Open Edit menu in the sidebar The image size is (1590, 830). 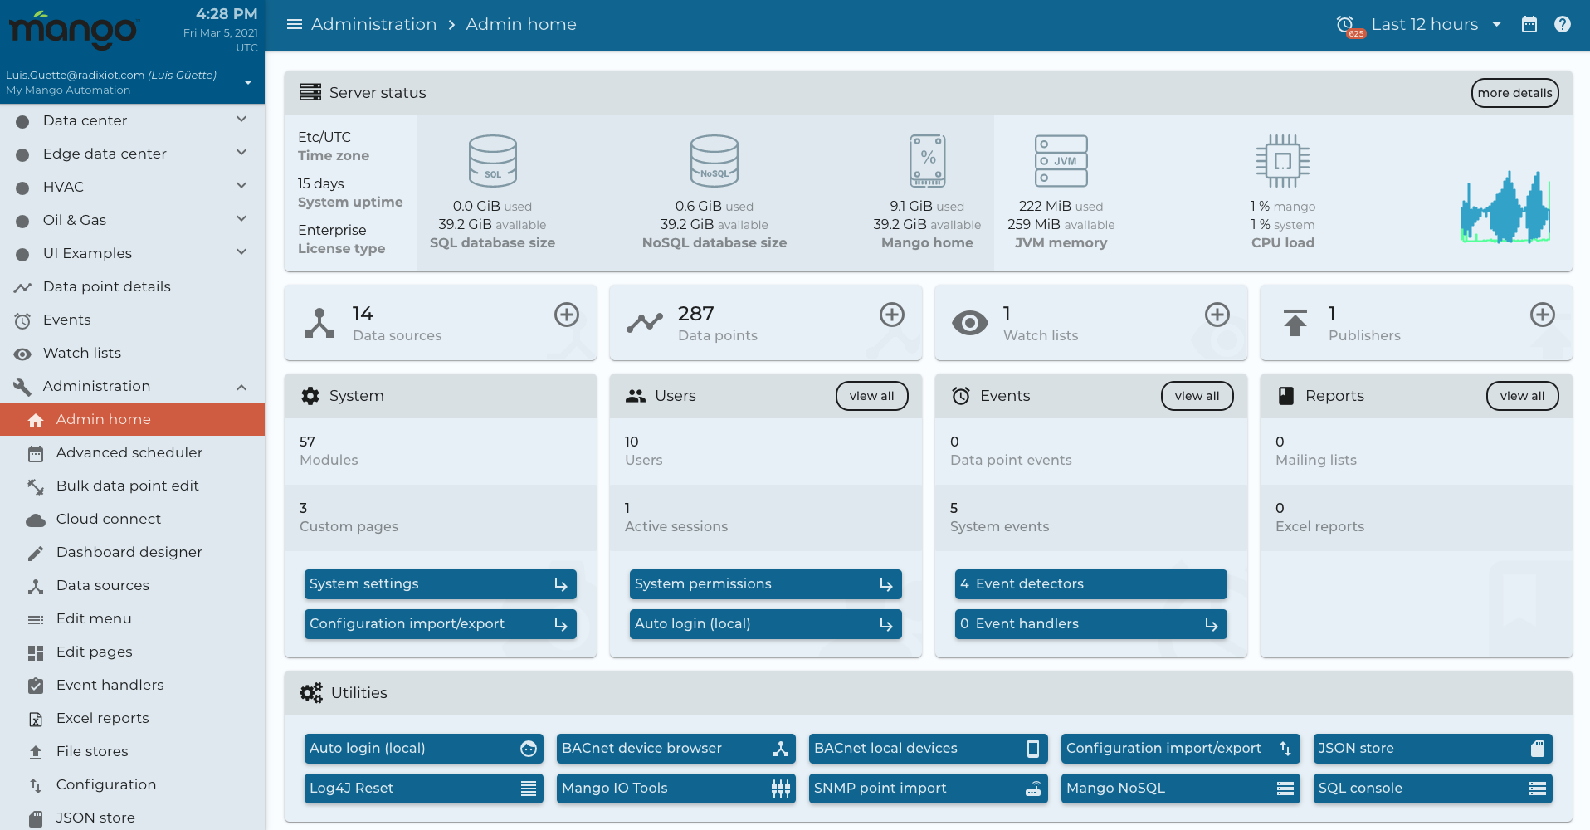[x=133, y=618]
